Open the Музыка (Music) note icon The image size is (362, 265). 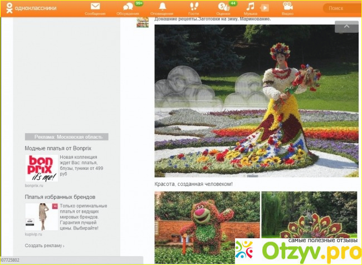tap(251, 7)
